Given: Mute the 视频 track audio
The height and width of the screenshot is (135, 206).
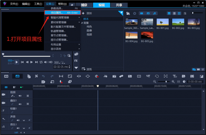Looking at the screenshot, I should coord(20,96).
